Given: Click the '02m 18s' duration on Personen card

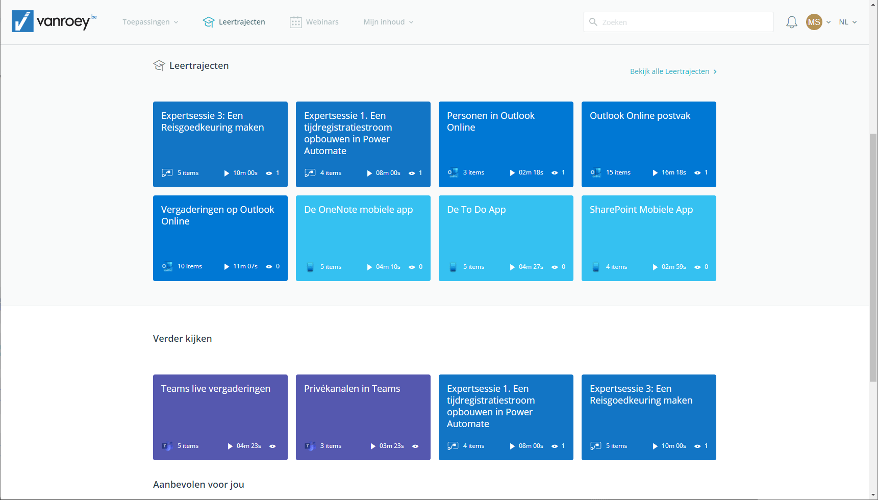Looking at the screenshot, I should (x=531, y=172).
